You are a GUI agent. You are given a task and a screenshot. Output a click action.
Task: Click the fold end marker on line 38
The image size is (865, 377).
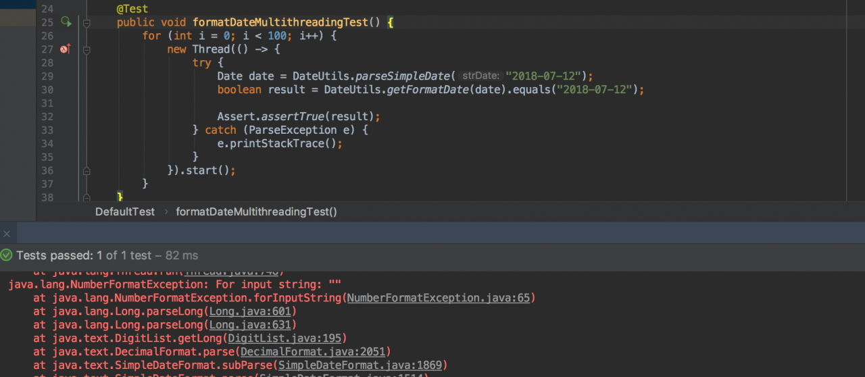pos(86,197)
